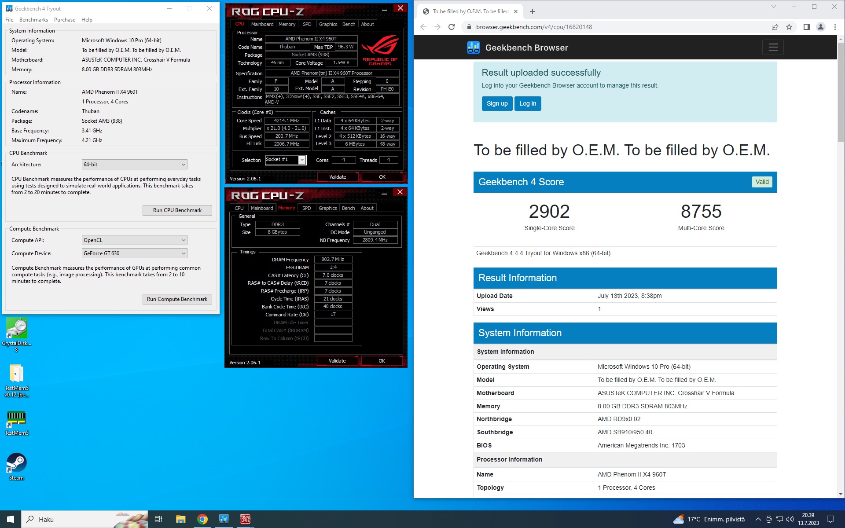Open Windows notification center

[x=830, y=519]
